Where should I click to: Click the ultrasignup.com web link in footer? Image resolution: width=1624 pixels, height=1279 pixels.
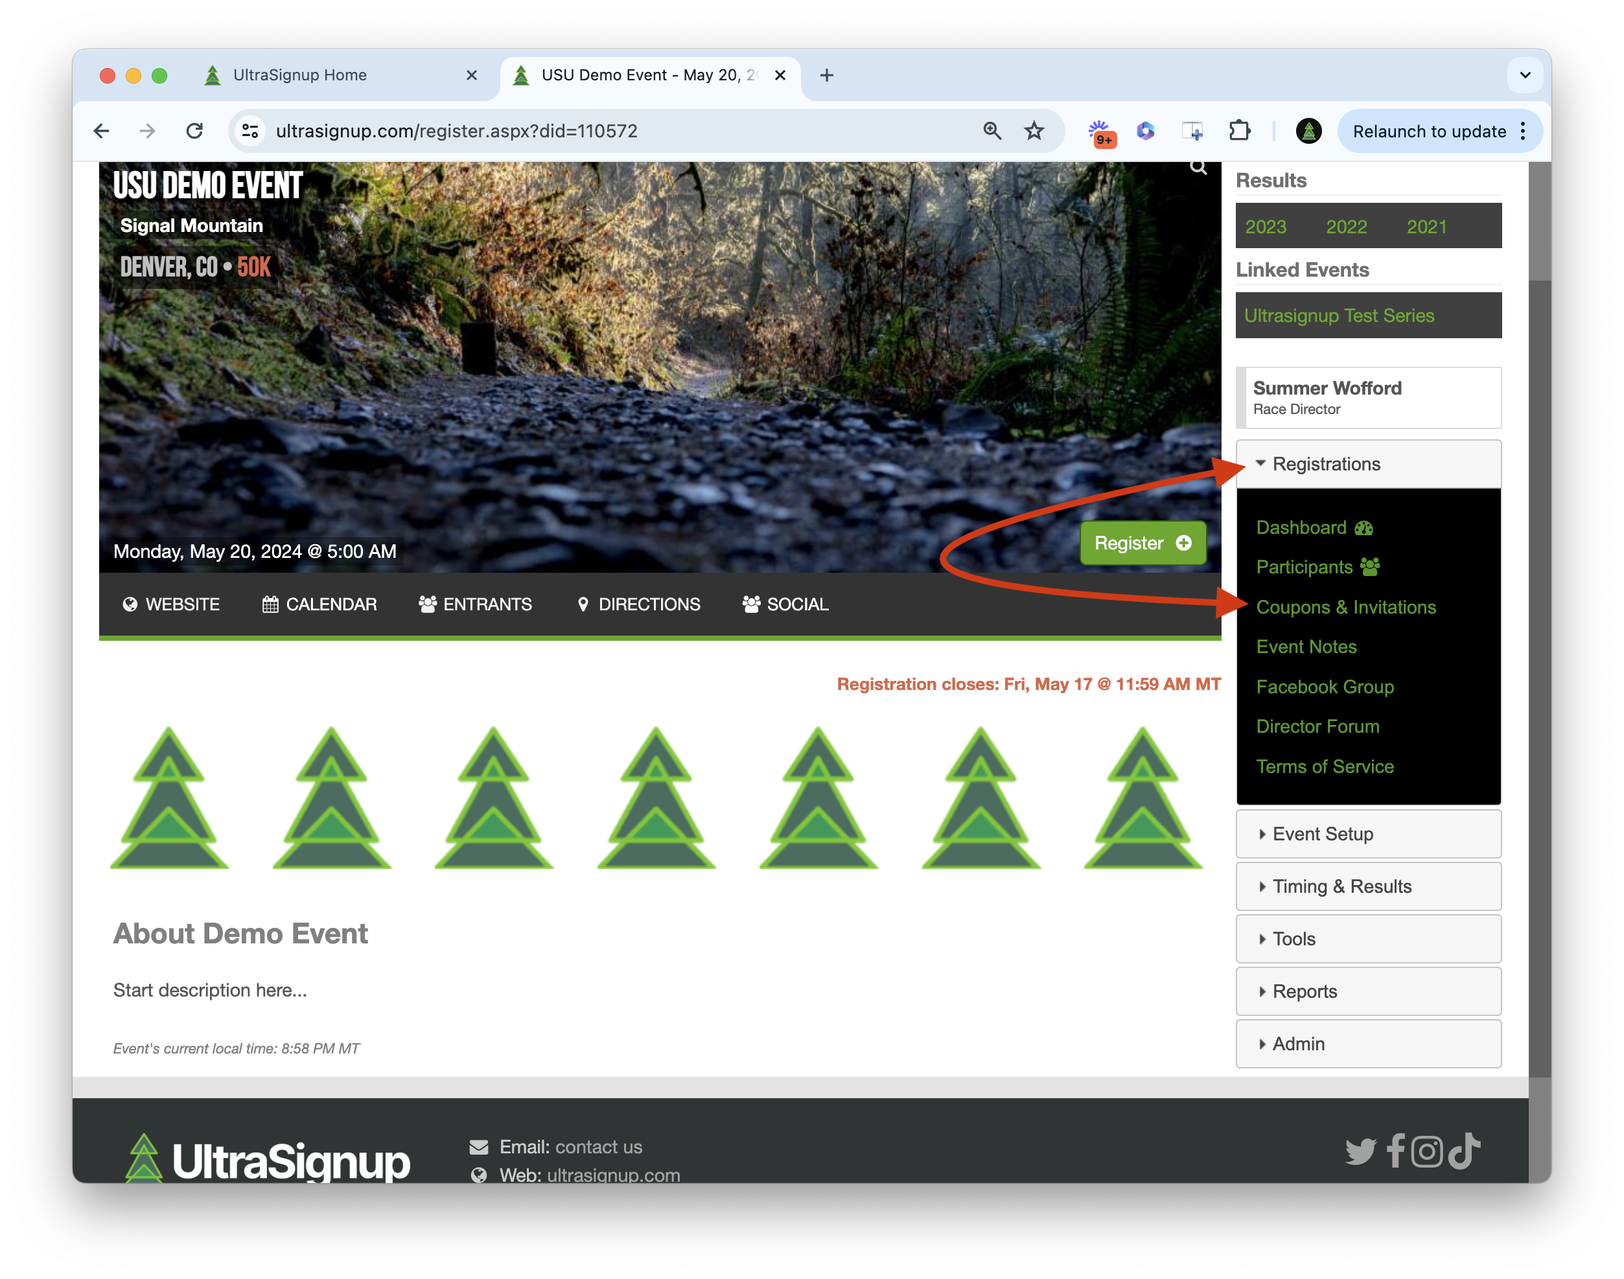click(x=613, y=1175)
